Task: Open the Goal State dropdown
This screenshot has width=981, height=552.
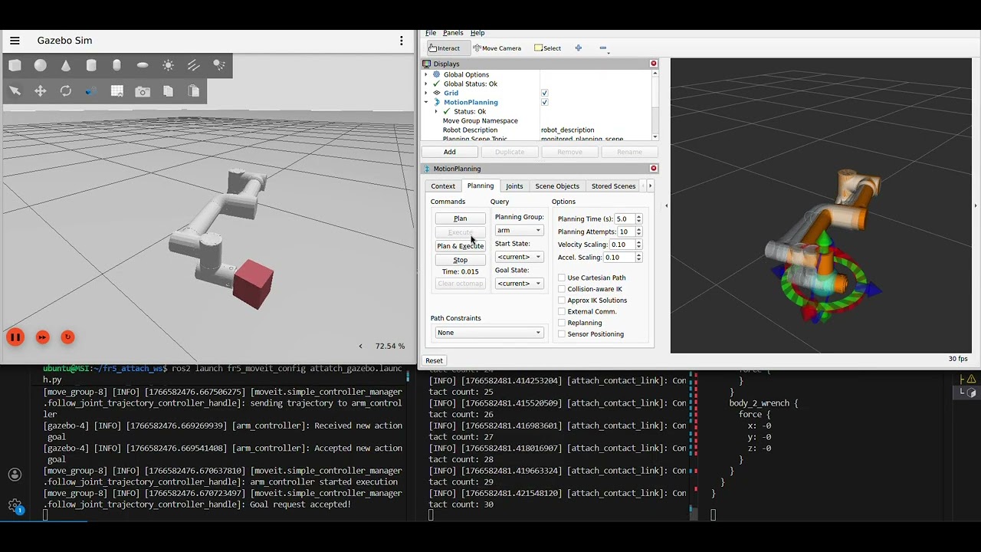Action: tap(519, 284)
